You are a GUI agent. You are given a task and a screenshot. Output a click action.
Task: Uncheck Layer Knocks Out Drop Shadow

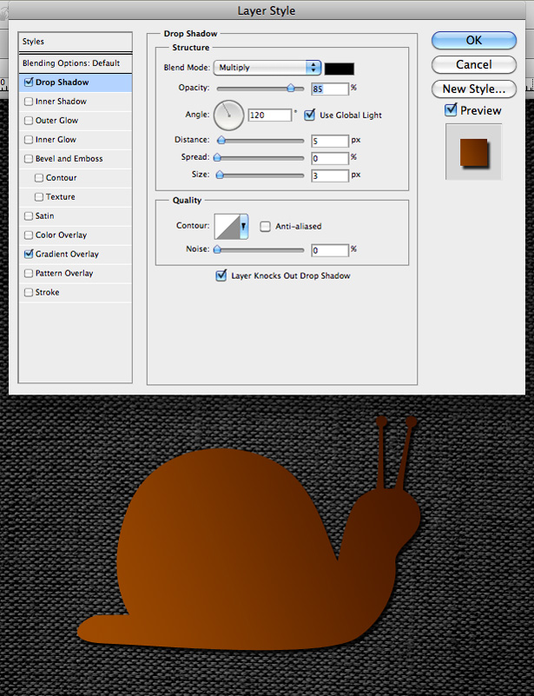tap(221, 275)
